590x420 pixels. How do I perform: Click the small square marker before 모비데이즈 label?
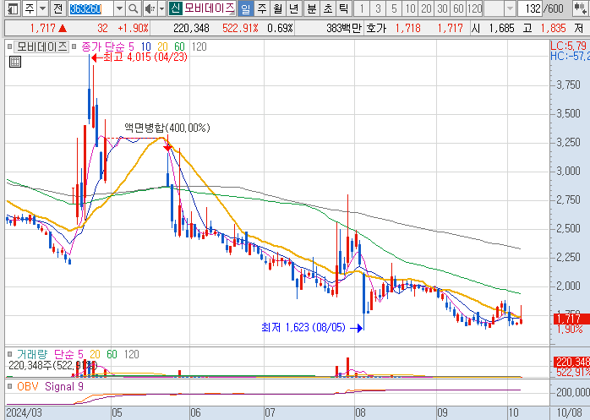[10, 46]
